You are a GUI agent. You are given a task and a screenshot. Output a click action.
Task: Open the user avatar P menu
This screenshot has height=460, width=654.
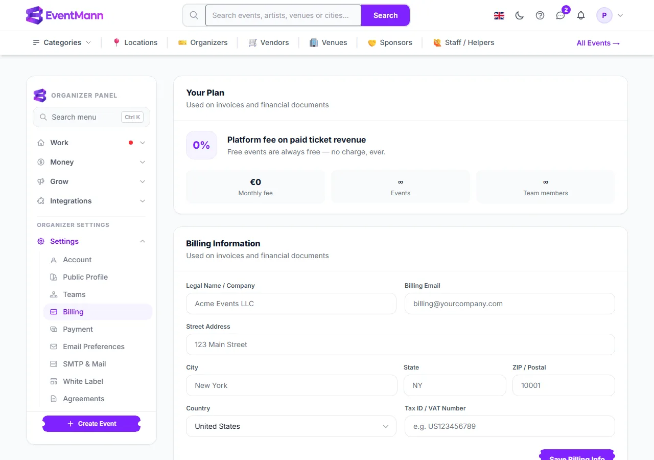(610, 15)
